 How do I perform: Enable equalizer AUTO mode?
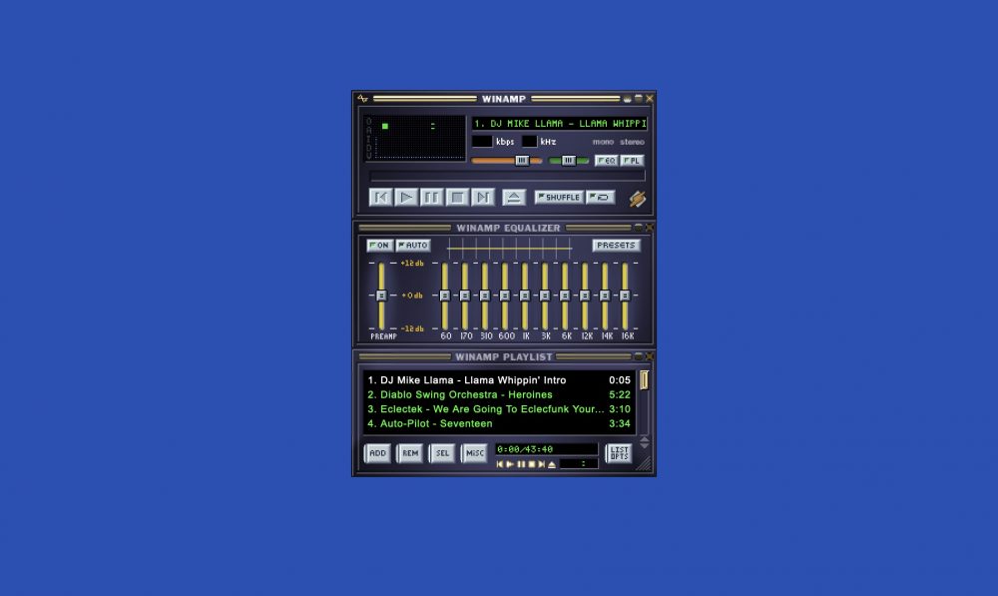coord(413,246)
